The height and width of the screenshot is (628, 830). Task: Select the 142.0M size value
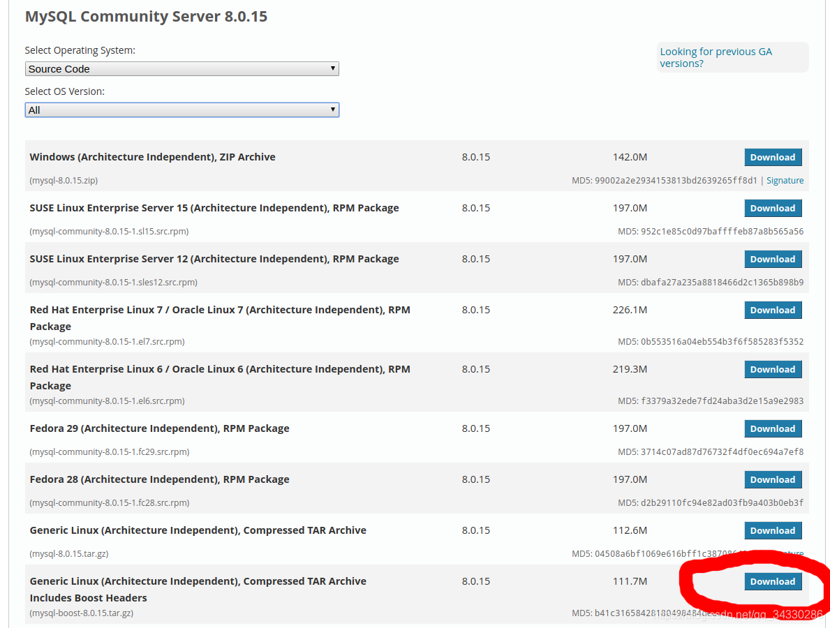coord(630,157)
